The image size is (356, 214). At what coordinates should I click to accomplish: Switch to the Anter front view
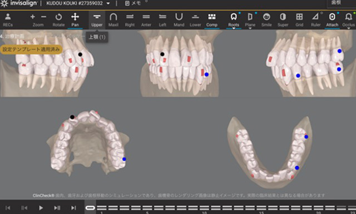click(146, 20)
